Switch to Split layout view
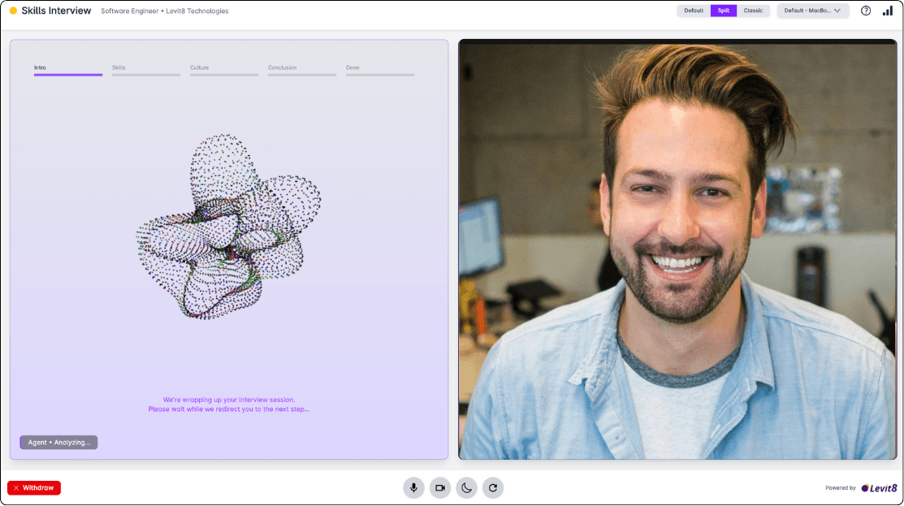904x506 pixels. tap(723, 11)
